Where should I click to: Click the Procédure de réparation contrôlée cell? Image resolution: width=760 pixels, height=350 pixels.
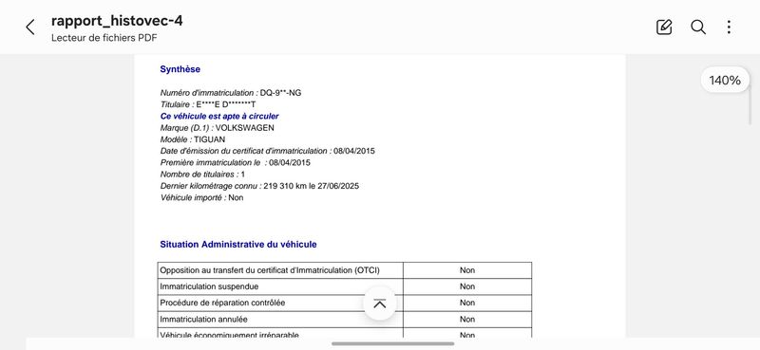[280, 303]
